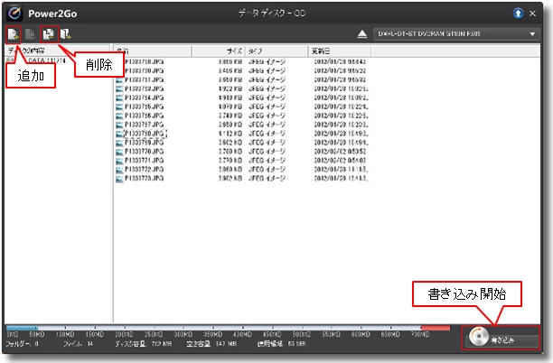Click the ディスク容量 value in the status bar
The width and height of the screenshot is (553, 363).
pyautogui.click(x=144, y=344)
